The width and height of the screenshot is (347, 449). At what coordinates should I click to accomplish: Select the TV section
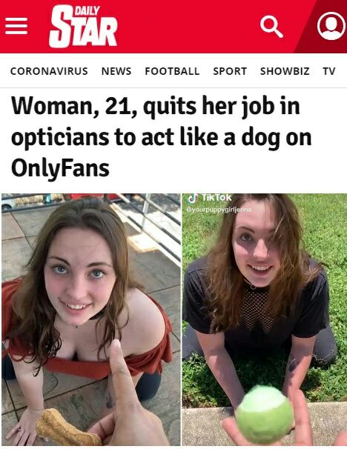329,71
